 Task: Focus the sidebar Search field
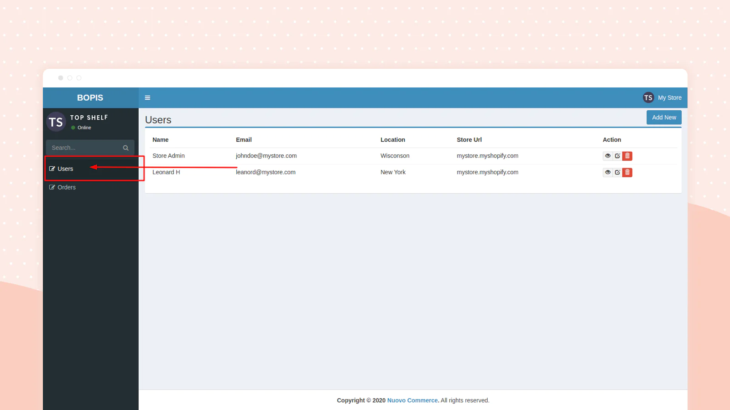coord(84,148)
